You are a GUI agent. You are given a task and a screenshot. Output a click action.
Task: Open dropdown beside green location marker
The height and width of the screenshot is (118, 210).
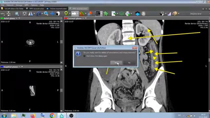pyautogui.click(x=70, y=14)
